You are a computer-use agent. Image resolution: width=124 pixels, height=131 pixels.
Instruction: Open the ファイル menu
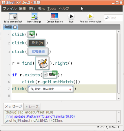10,8
